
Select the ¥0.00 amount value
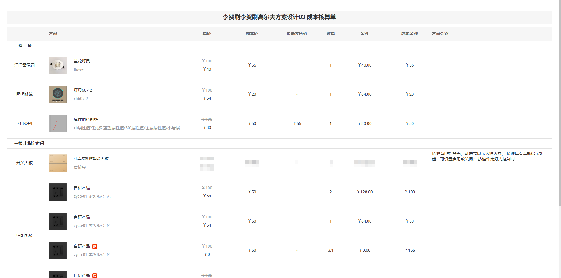point(365,250)
